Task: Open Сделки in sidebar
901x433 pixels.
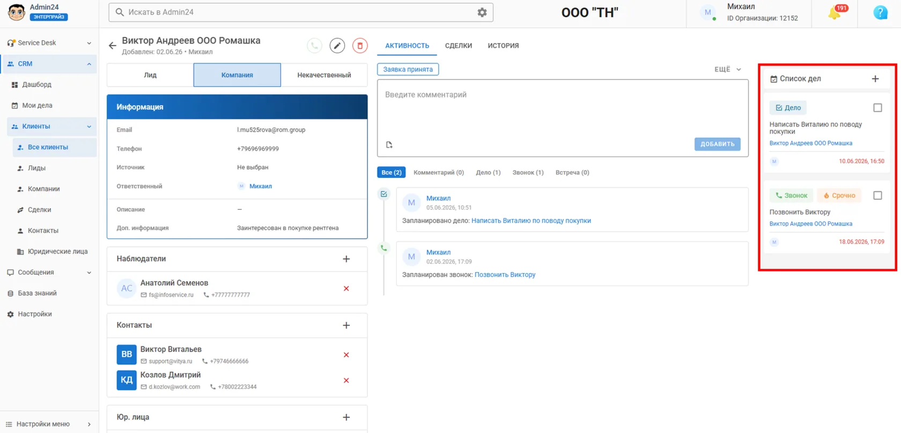Action: tap(39, 210)
